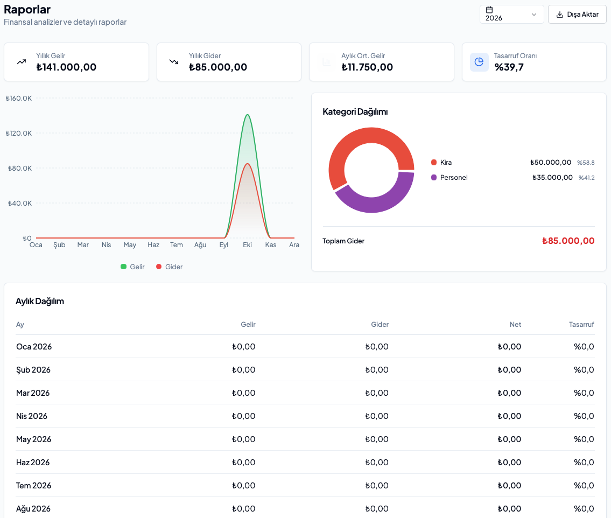Click the ₺85.000,00 value in Yıllık Gider card
611x518 pixels.
(x=218, y=67)
